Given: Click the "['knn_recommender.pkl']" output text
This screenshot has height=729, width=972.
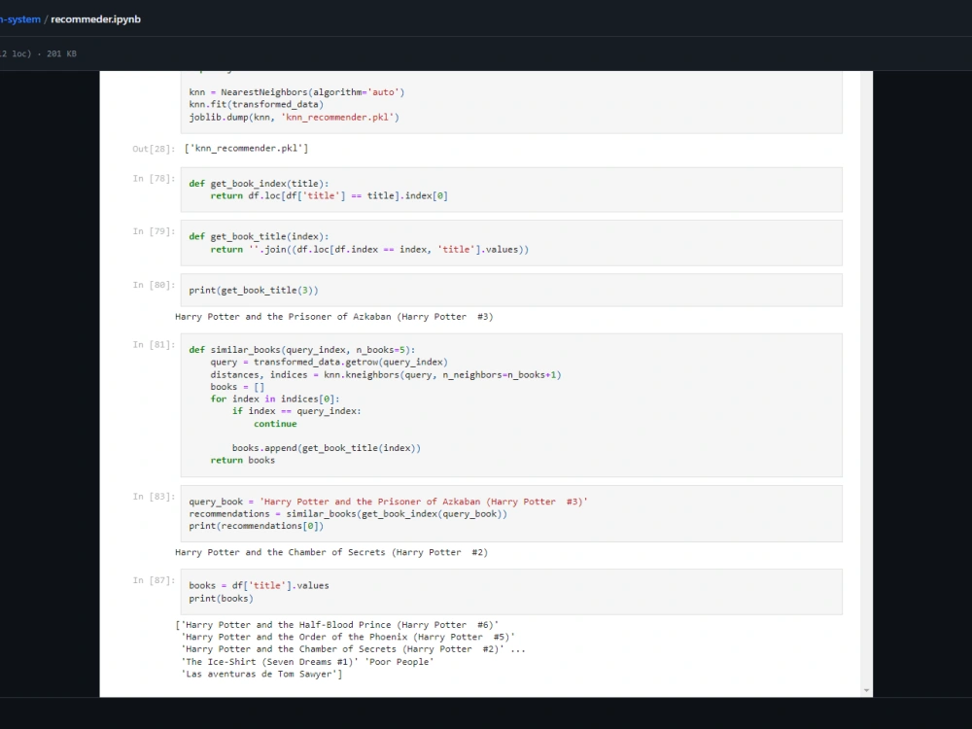Looking at the screenshot, I should pos(246,148).
